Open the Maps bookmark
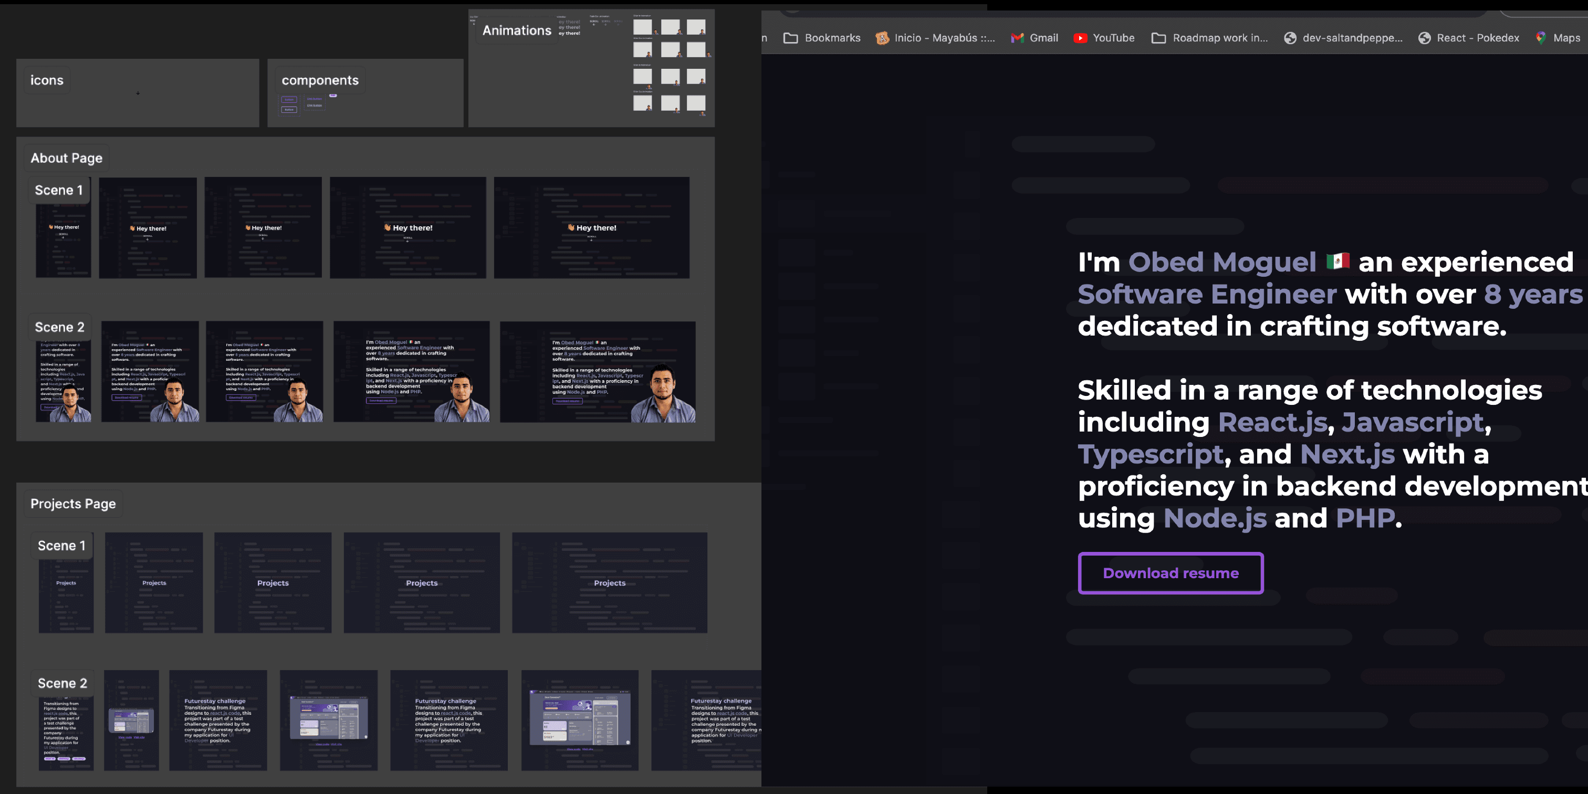 [x=1558, y=38]
